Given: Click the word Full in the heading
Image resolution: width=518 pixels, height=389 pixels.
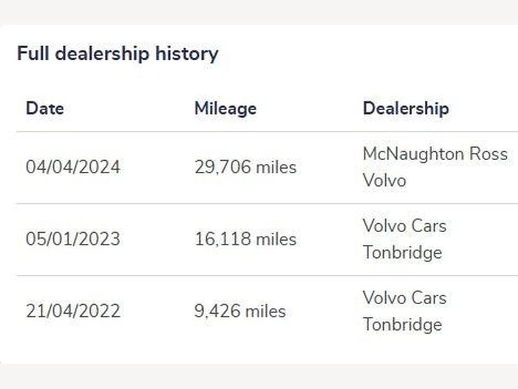Looking at the screenshot, I should pyautogui.click(x=33, y=53).
